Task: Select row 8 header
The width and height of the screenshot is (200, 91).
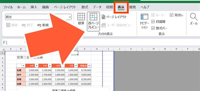Action: (x=2, y=84)
